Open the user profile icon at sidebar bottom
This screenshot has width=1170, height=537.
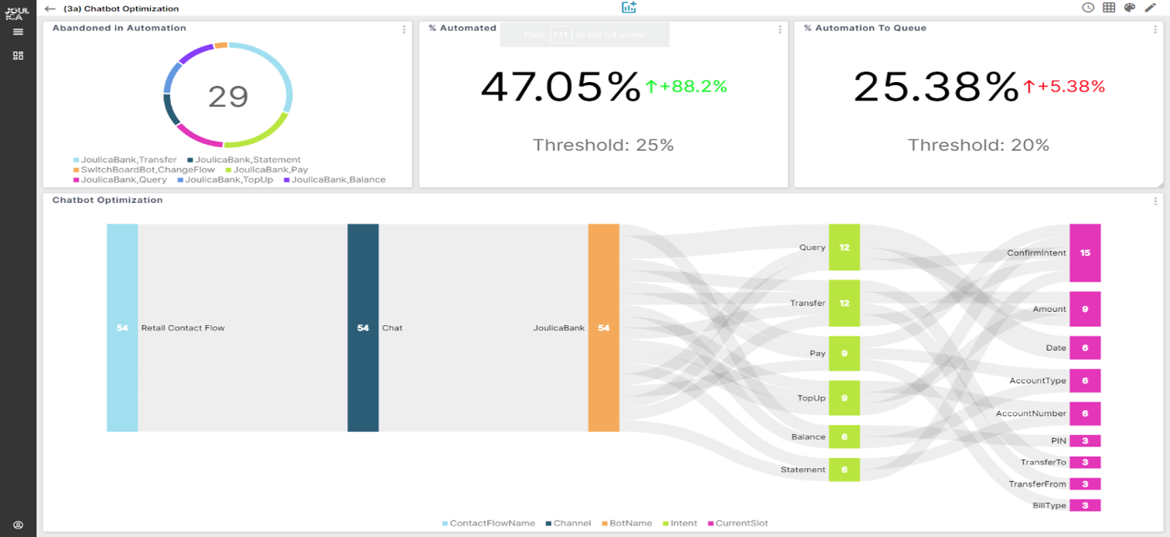(18, 525)
